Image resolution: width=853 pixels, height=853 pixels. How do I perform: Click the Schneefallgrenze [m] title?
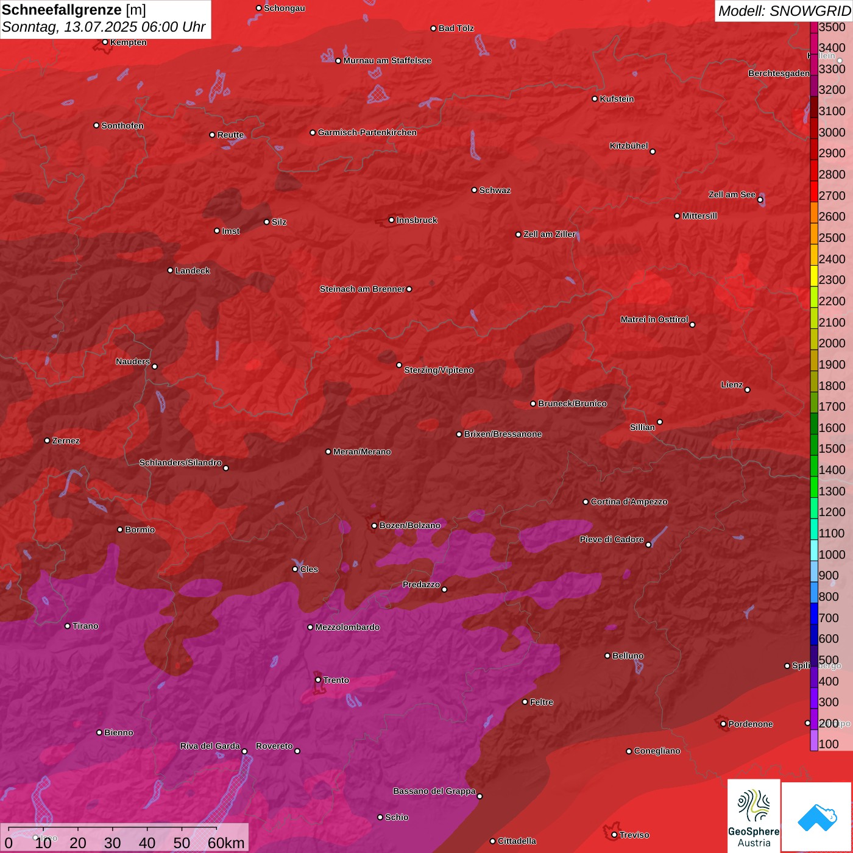coord(74,10)
